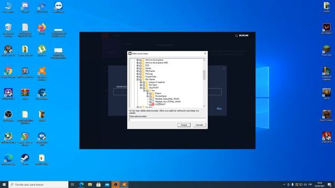The image size is (335, 188).
Task: Expand the MSOCache tree node
Action: (138, 71)
